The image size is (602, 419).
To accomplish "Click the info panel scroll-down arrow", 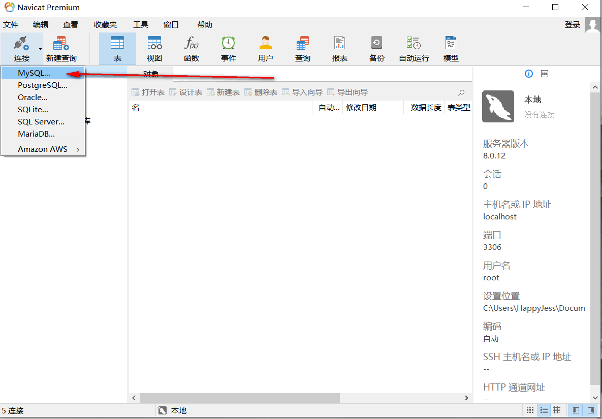I will tap(595, 397).
